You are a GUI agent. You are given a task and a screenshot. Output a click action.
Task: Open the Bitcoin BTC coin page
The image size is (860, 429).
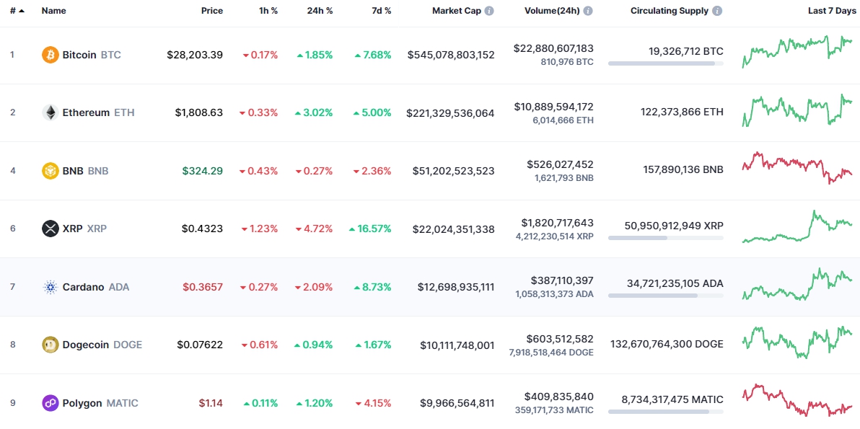point(92,55)
